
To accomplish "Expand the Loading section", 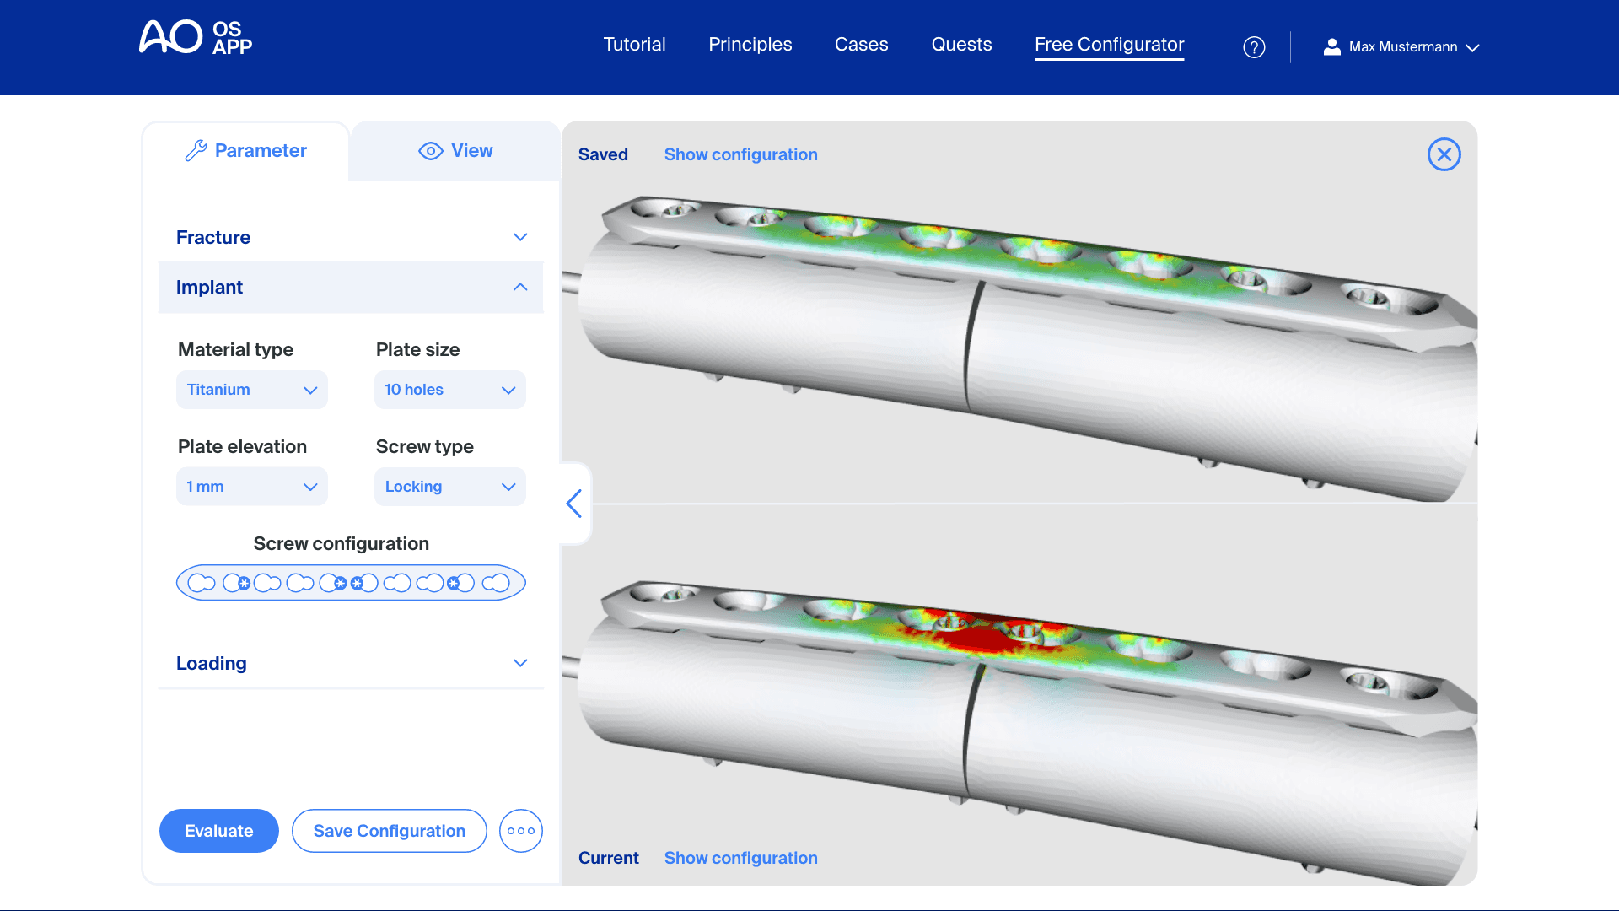I will coord(351,663).
